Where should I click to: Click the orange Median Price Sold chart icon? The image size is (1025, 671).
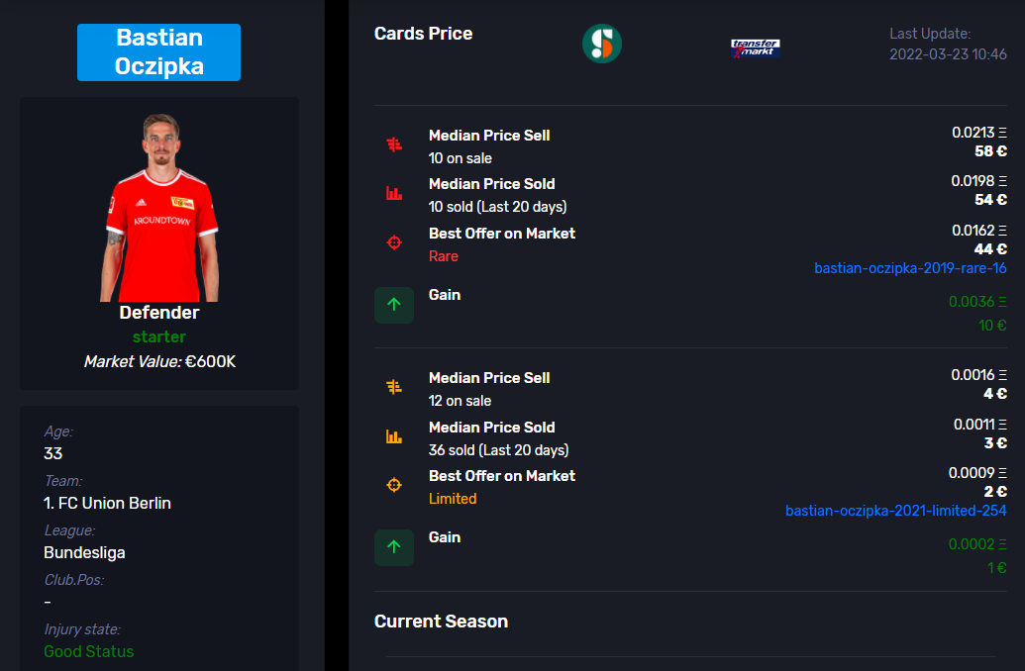coord(394,436)
